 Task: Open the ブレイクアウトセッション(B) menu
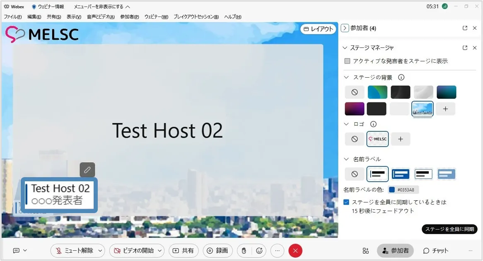click(196, 17)
